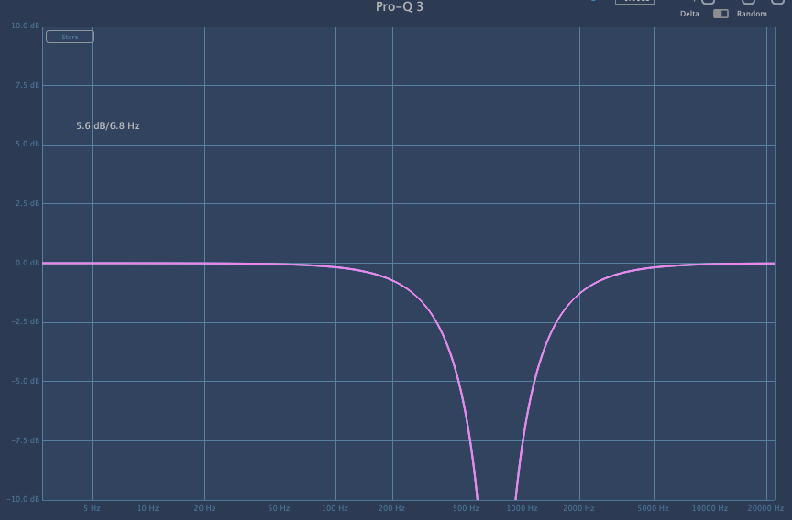Viewport: 792px width, 520px height.
Task: Click the 10.0 dB axis label
Action: pos(26,26)
